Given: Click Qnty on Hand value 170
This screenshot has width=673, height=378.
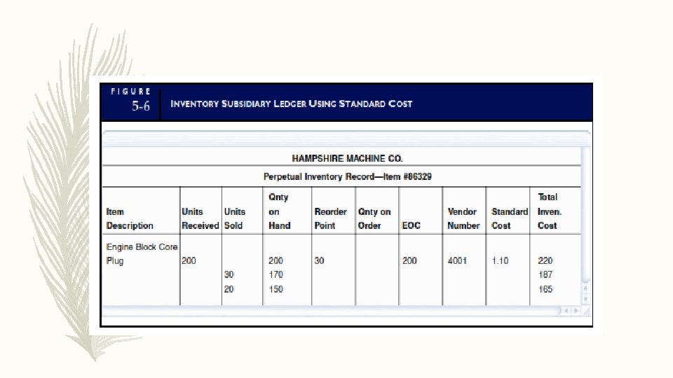Looking at the screenshot, I should tap(276, 274).
